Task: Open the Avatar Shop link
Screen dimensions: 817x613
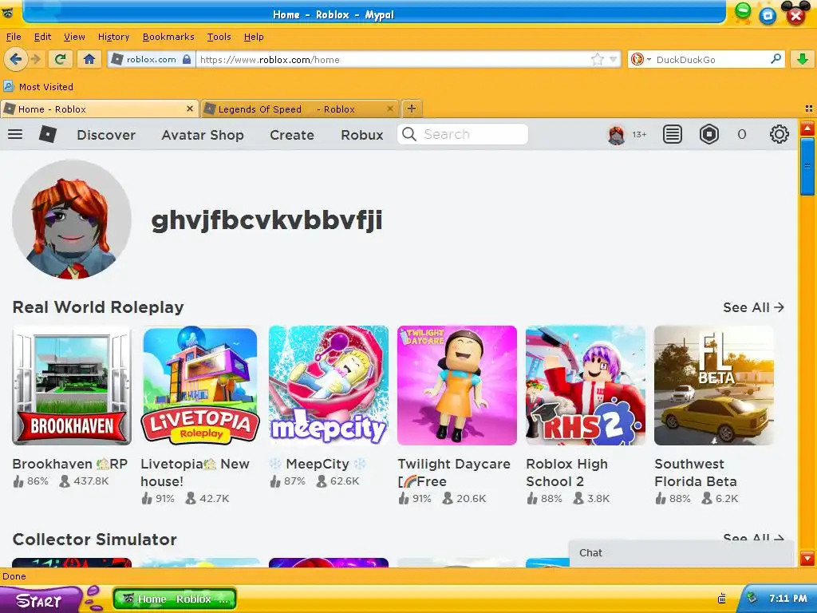Action: [x=203, y=135]
